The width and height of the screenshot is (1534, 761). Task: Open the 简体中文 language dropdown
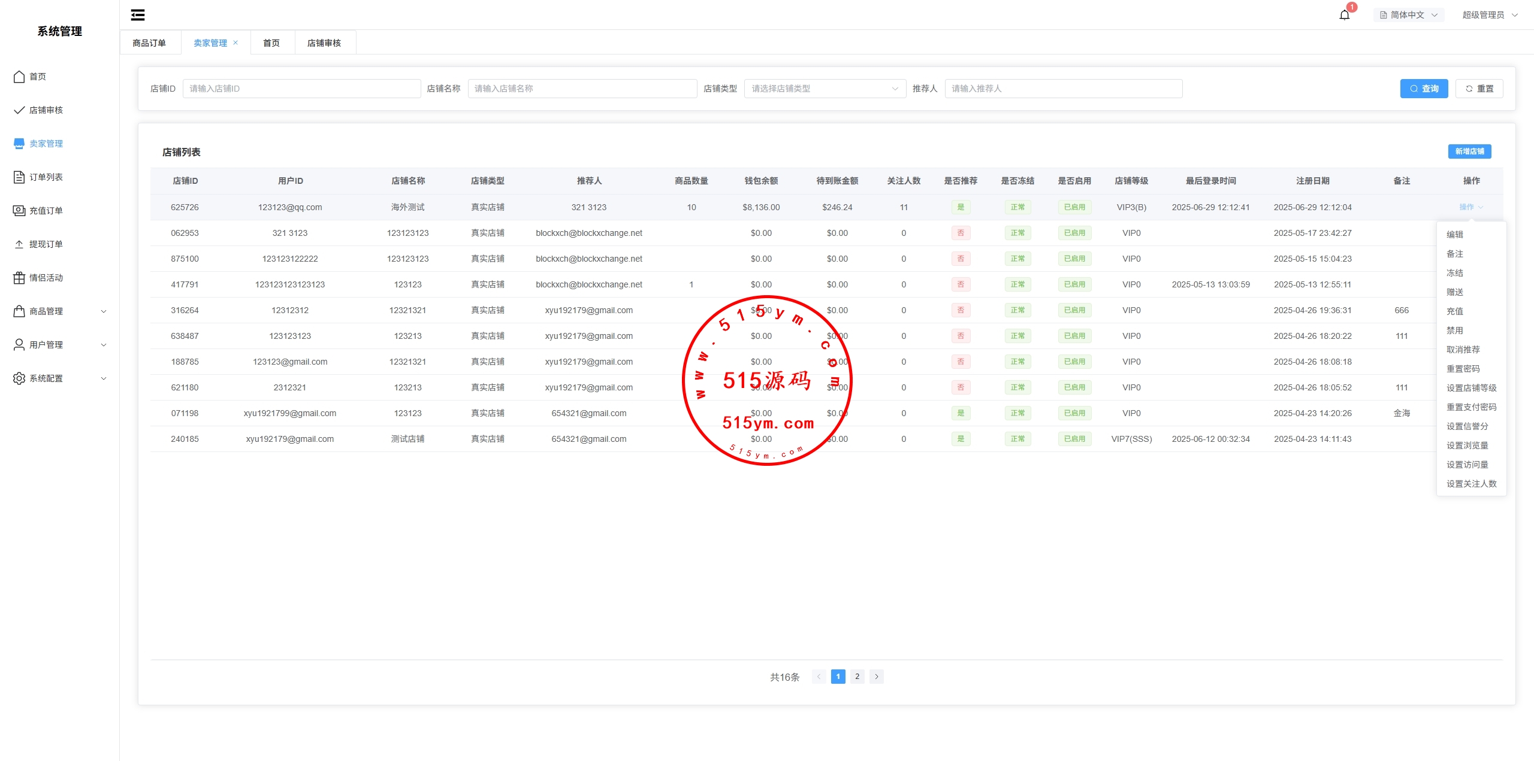(x=1409, y=15)
